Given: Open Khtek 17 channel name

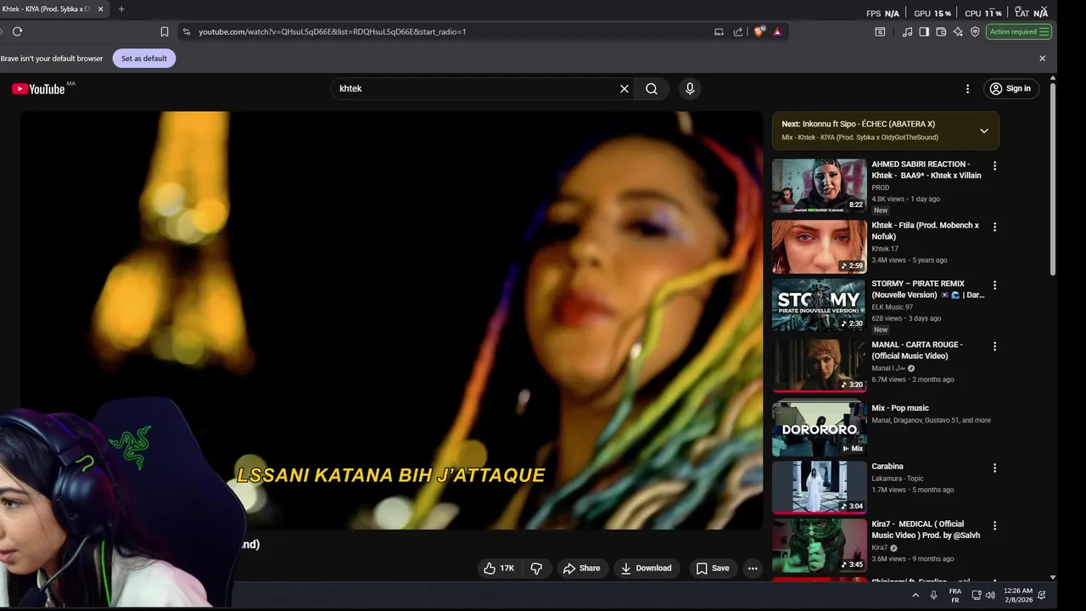Looking at the screenshot, I should [885, 249].
